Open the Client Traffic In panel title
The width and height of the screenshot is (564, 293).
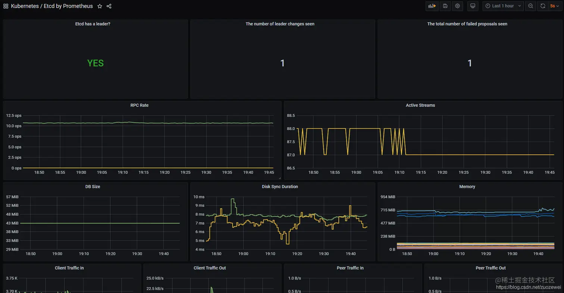[x=69, y=268]
